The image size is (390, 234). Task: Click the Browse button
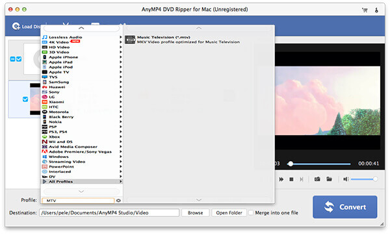[195, 213]
